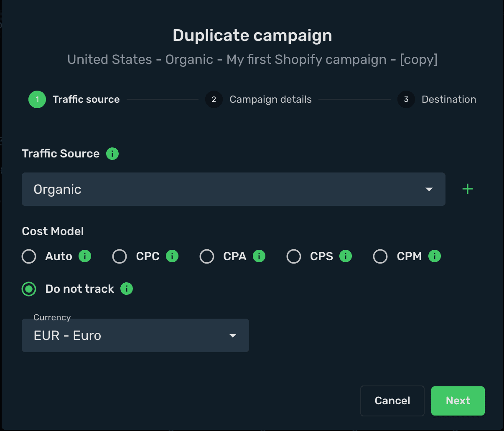The image size is (504, 431).
Task: Click the info icon beside CPA
Action: tap(259, 256)
